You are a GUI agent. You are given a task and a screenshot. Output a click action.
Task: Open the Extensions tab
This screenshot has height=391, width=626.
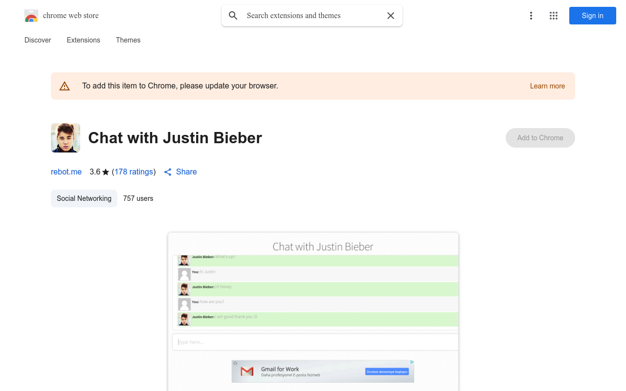point(84,40)
